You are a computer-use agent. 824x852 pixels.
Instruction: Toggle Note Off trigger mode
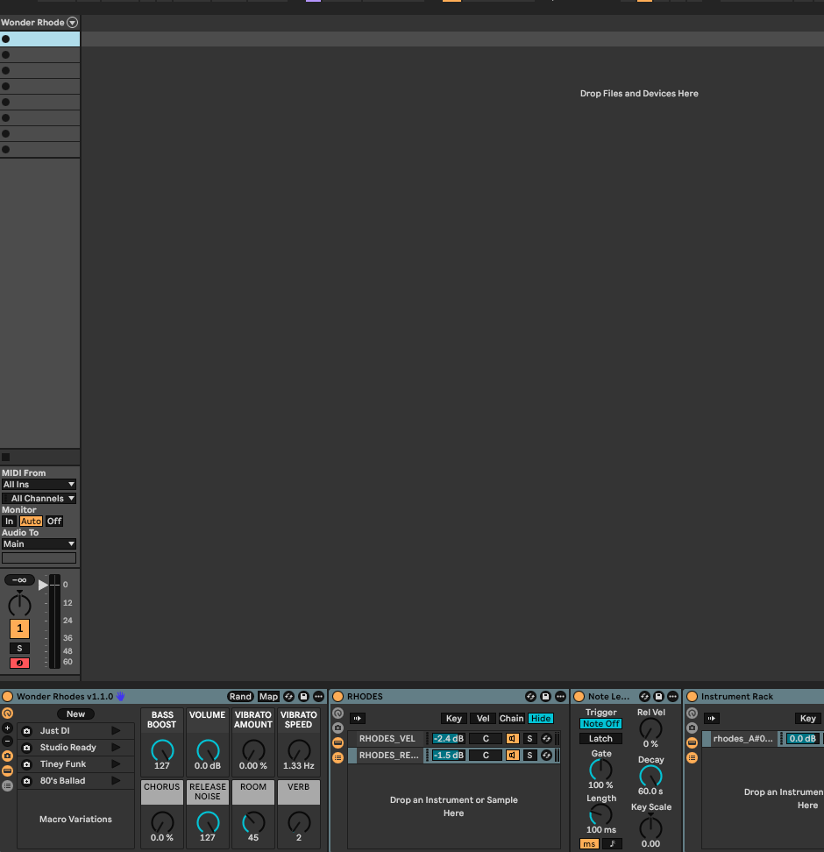[x=601, y=724]
